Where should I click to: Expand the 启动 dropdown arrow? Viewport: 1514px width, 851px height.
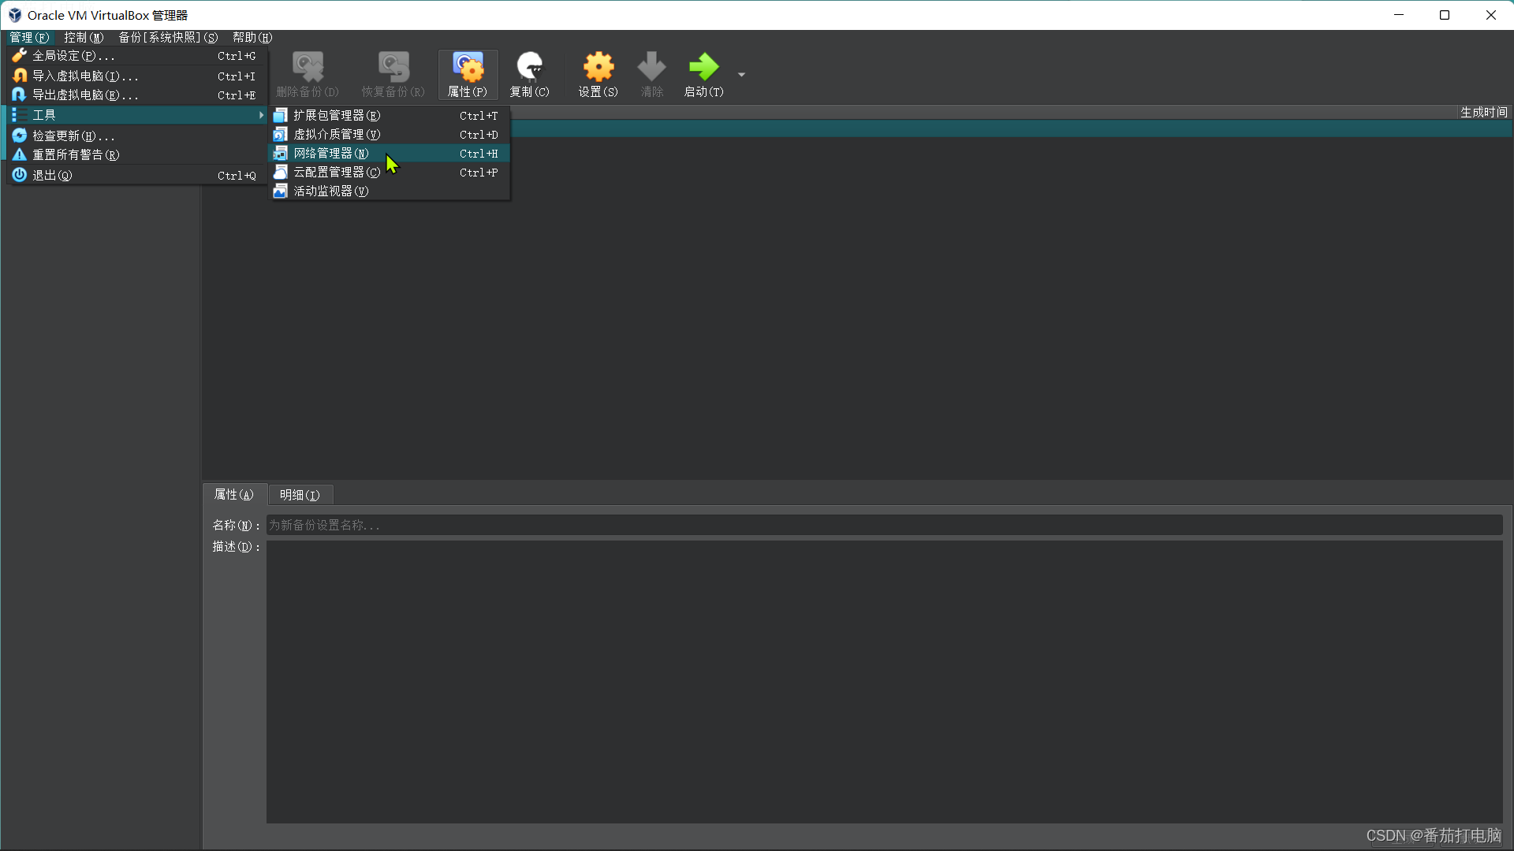[741, 75]
